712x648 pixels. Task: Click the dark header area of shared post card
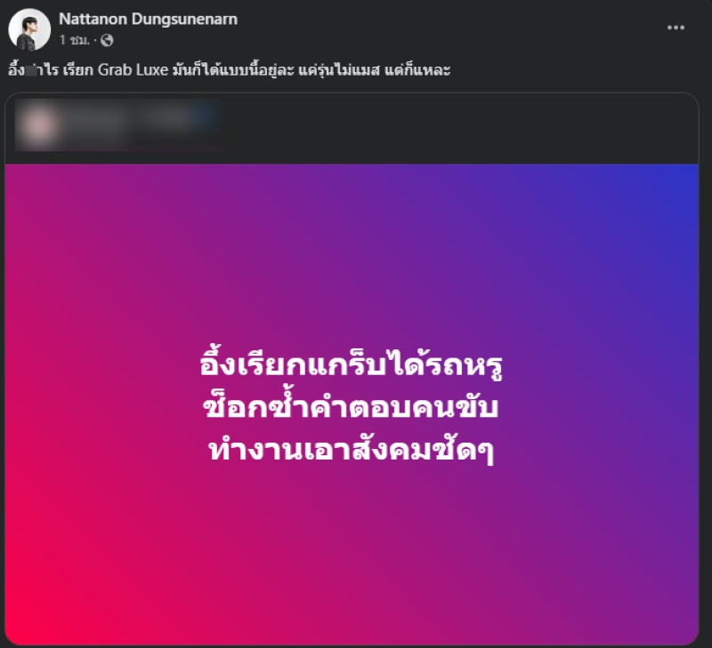tap(454, 128)
